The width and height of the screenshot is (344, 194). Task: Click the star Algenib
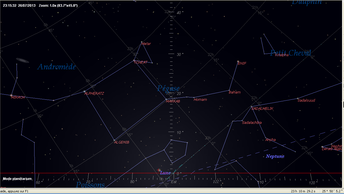[x=114, y=140]
